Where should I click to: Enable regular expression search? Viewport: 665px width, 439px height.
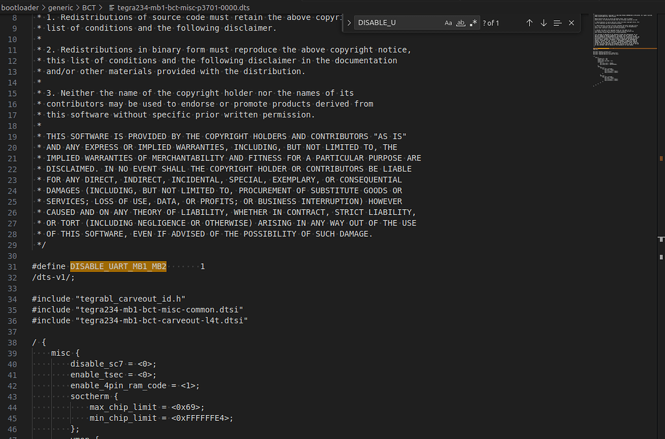[x=473, y=23]
